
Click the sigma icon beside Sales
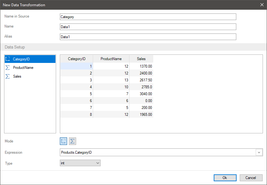(8, 76)
